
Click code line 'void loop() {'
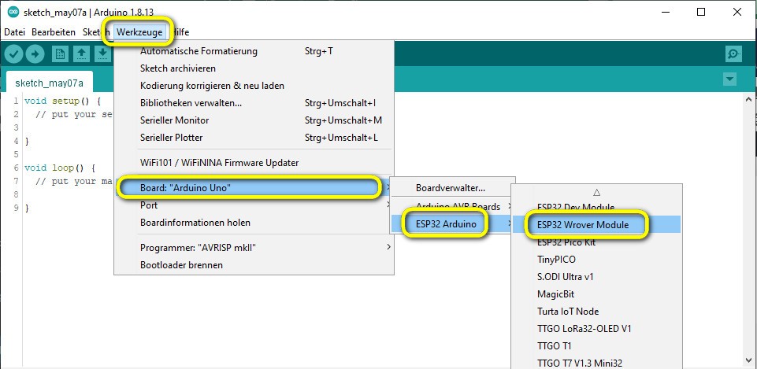pyautogui.click(x=60, y=168)
